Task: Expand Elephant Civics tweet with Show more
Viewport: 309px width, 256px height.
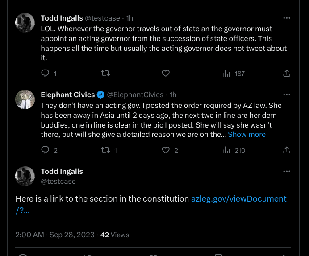Action: [246, 134]
